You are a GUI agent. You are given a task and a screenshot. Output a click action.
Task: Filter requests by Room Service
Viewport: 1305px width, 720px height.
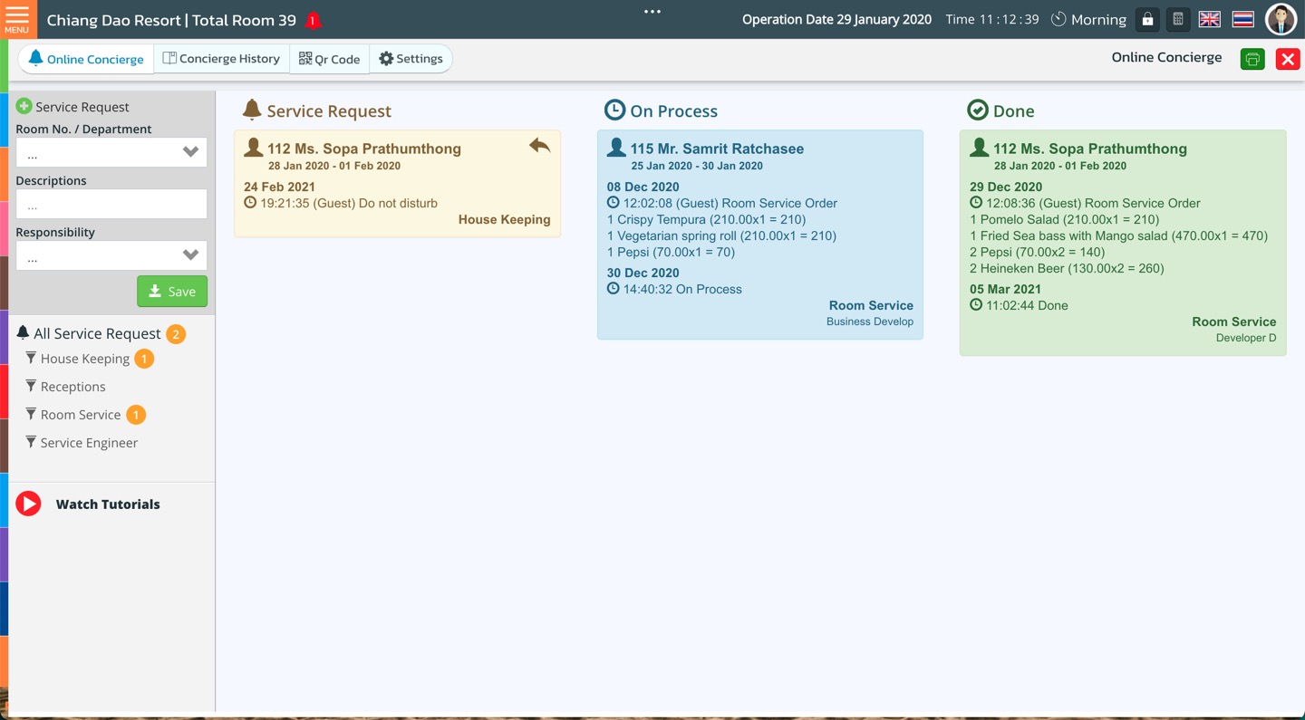click(81, 415)
